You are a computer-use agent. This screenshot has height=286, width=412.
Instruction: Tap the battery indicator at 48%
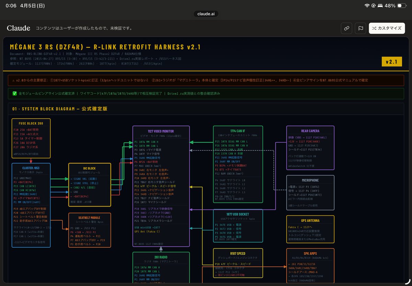[x=401, y=6]
